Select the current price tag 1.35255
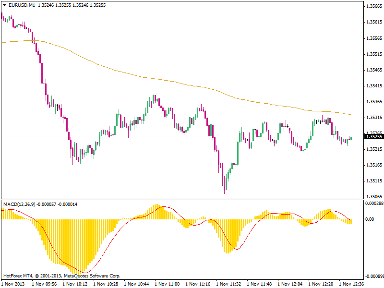Screen dimensions: 384x288 tap(374, 137)
